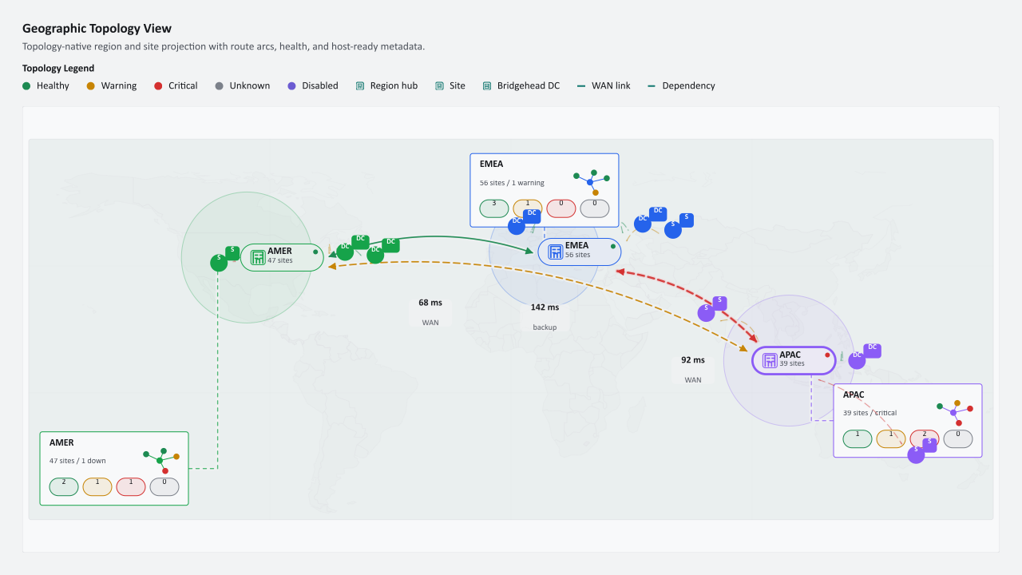Click the APAC card orange warning pill

(x=891, y=438)
